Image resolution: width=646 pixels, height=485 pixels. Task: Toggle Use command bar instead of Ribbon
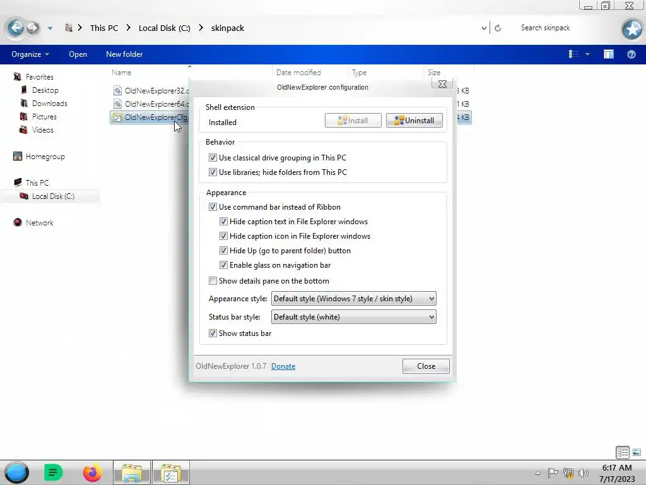[213, 207]
